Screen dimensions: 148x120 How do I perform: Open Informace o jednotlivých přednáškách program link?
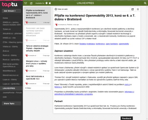coord(94,93)
